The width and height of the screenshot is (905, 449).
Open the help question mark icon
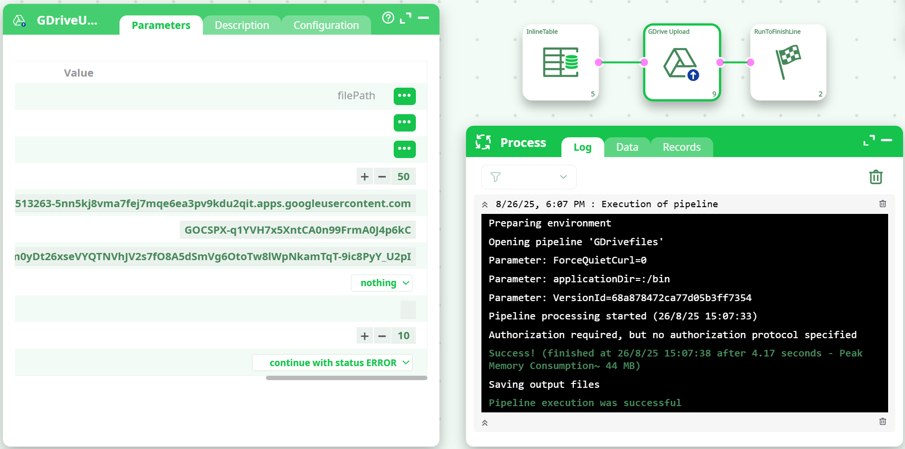pos(388,18)
